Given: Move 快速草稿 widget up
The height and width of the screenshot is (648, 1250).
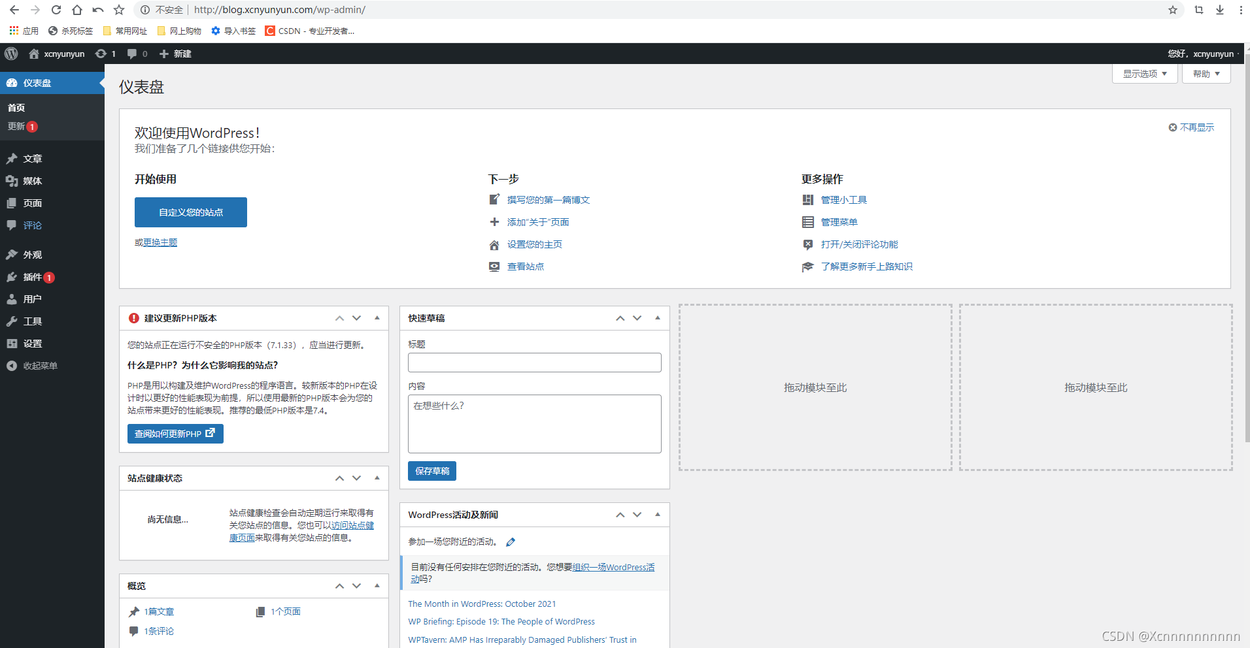Looking at the screenshot, I should coord(620,318).
